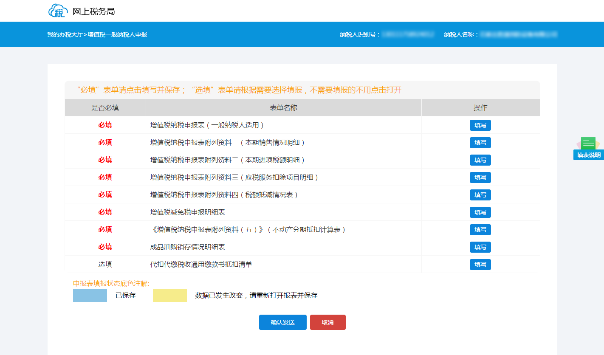Click 填写 for 增值税减免税申报明细表

pyautogui.click(x=480, y=212)
